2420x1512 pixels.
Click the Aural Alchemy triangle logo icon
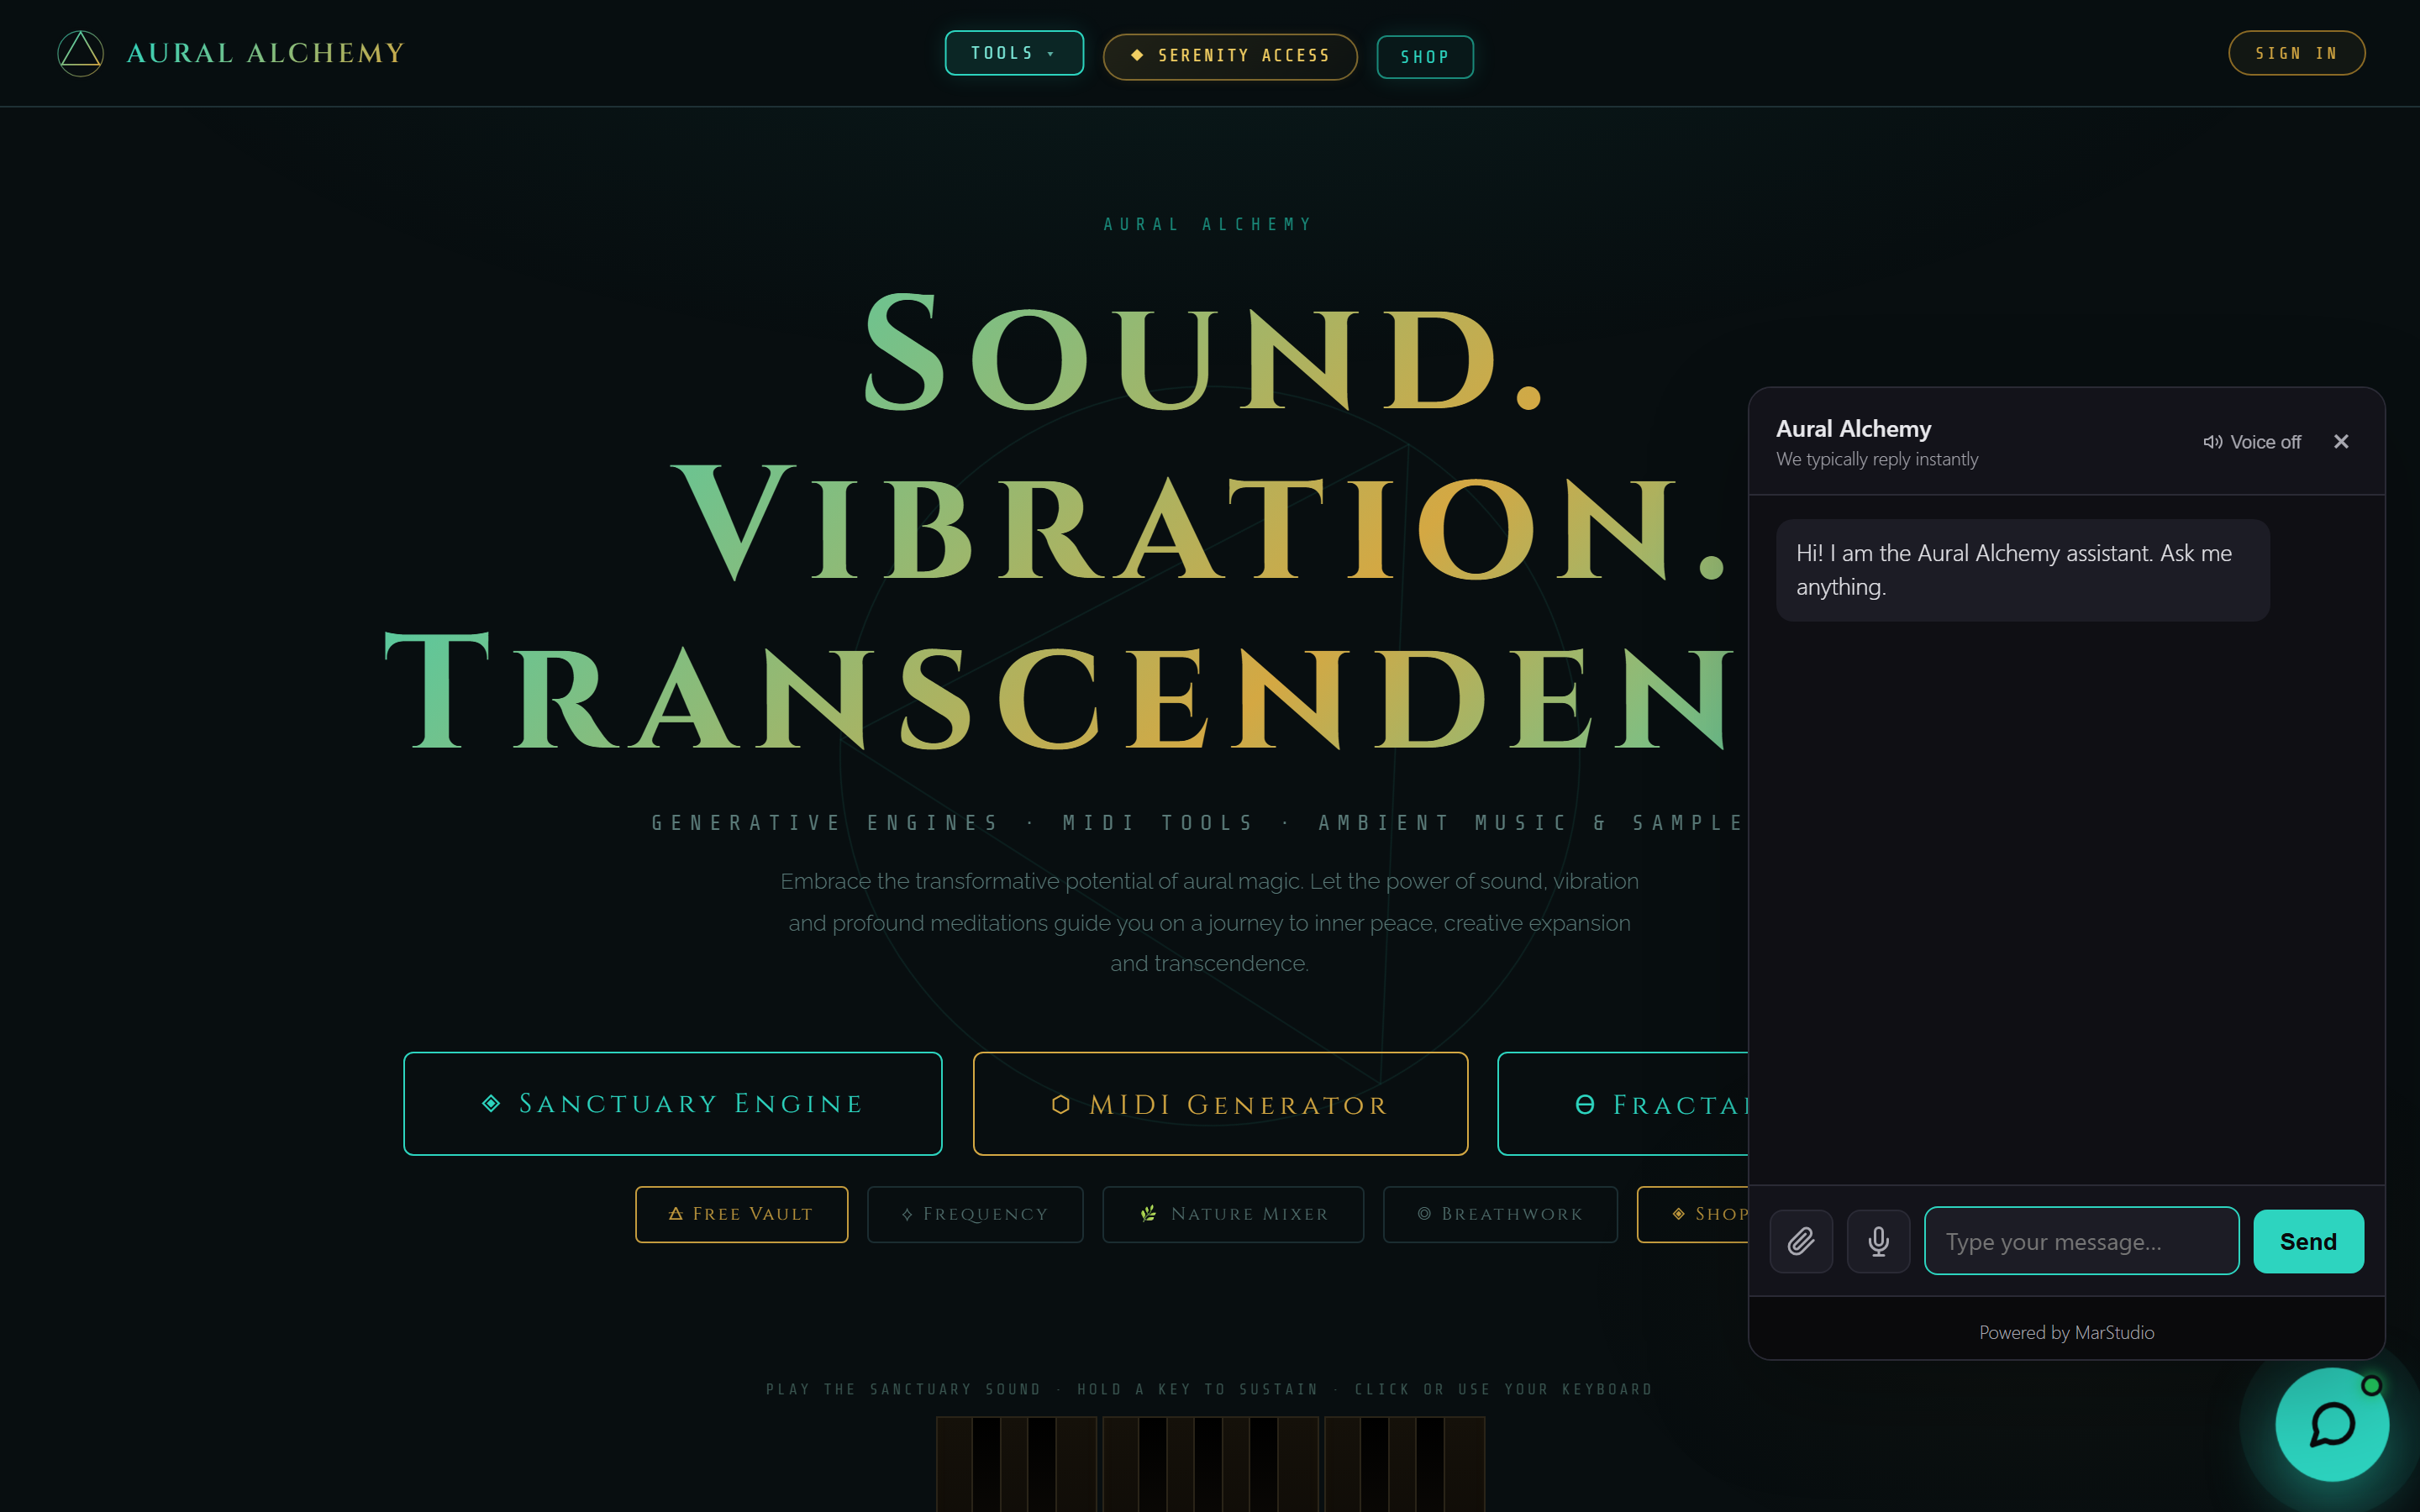click(80, 53)
